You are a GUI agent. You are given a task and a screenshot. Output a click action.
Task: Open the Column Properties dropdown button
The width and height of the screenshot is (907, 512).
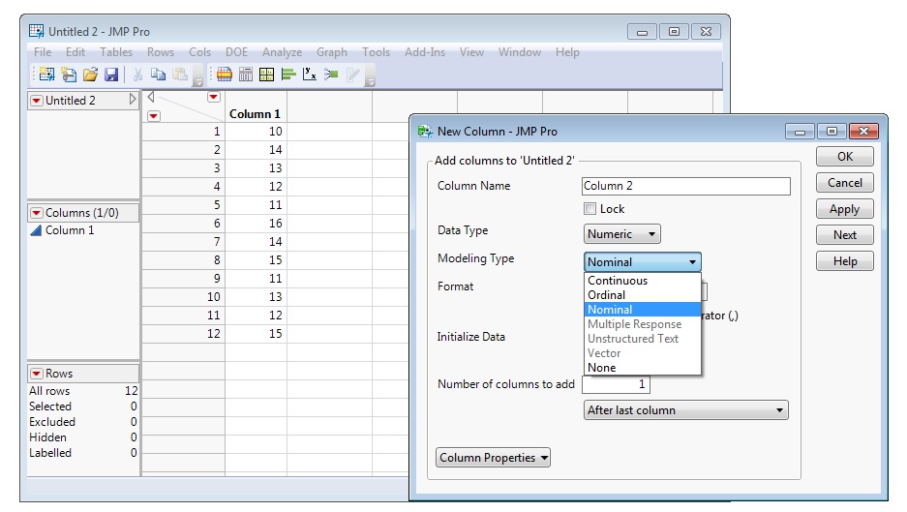point(493,458)
